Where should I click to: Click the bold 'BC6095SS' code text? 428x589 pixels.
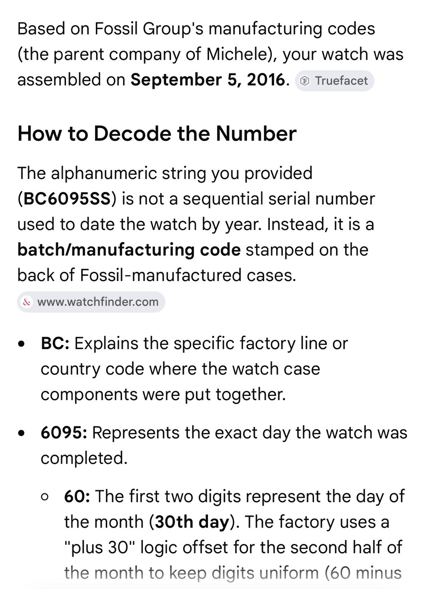[66, 199]
